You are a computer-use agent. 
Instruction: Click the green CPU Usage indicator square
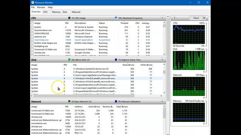[x=69, y=18]
